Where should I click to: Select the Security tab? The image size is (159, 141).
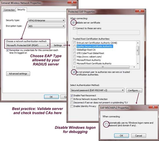[21, 10]
